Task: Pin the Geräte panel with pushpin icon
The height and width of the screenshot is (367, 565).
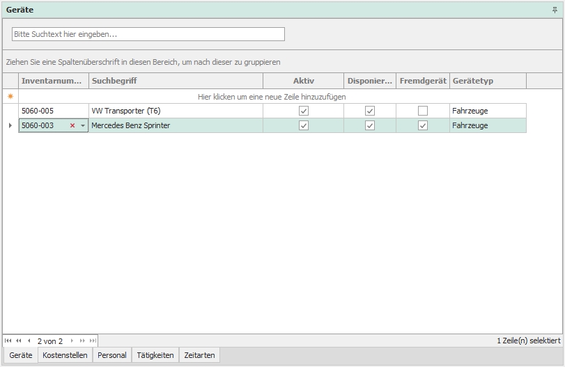Action: pos(555,10)
